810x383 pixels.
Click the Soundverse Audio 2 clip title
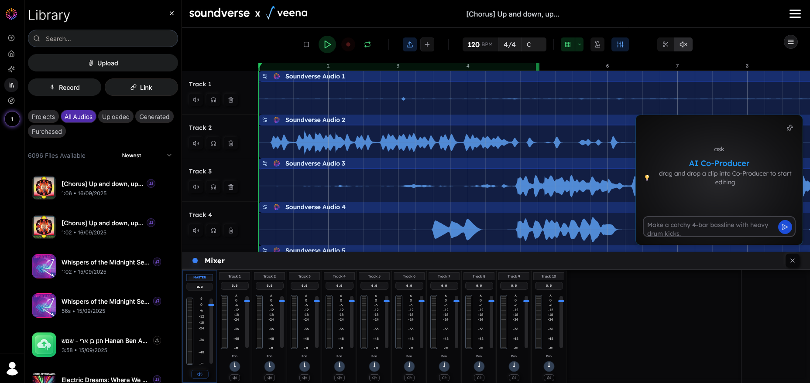(315, 120)
